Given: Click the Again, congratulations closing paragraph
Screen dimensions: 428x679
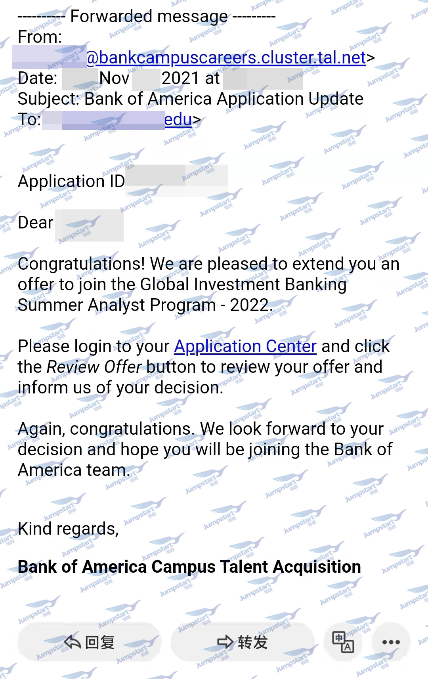Looking at the screenshot, I should pyautogui.click(x=205, y=450).
